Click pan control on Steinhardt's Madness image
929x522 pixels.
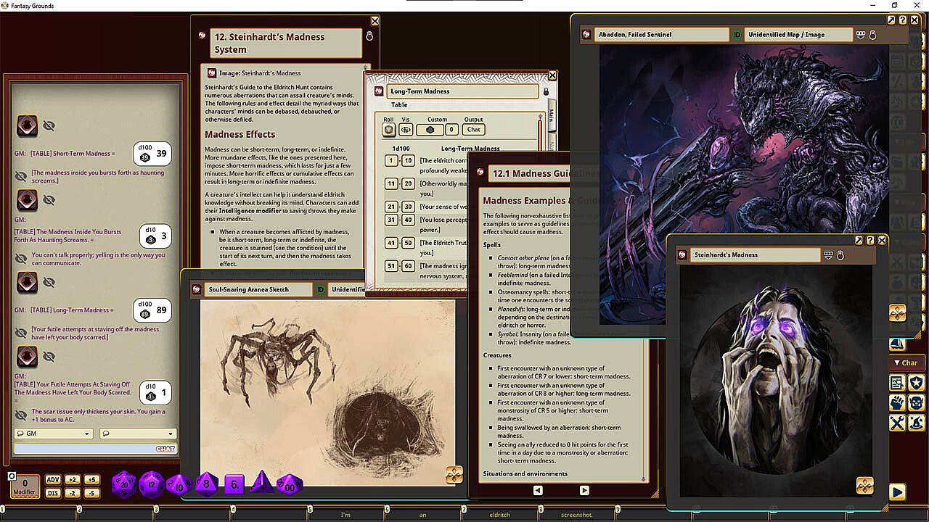click(x=864, y=485)
